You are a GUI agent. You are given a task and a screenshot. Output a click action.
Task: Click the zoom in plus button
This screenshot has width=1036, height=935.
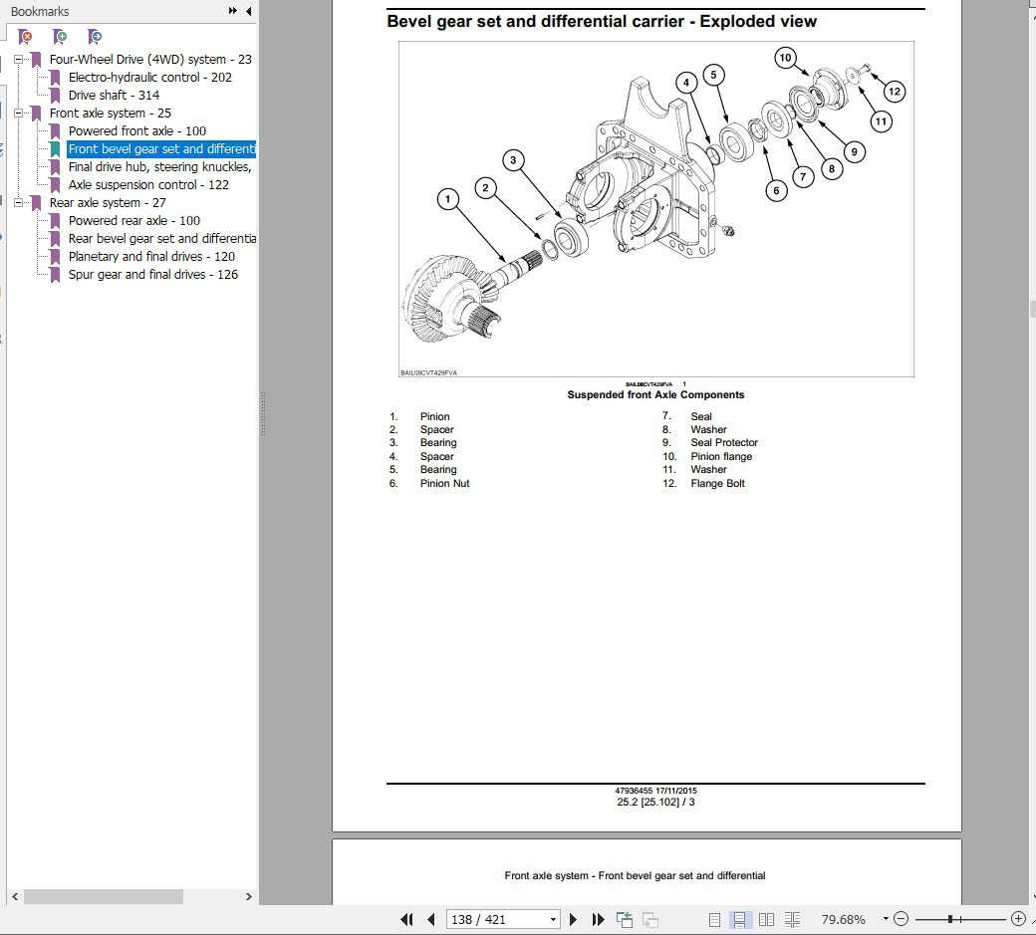pos(1019,918)
